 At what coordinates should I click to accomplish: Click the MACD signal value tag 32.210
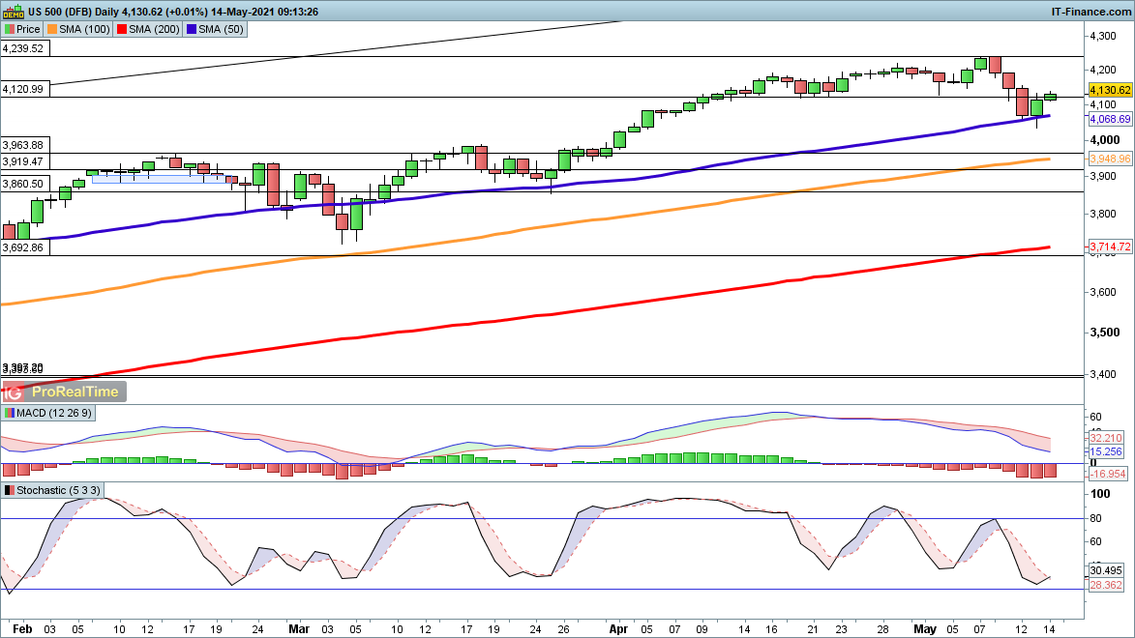(1105, 437)
